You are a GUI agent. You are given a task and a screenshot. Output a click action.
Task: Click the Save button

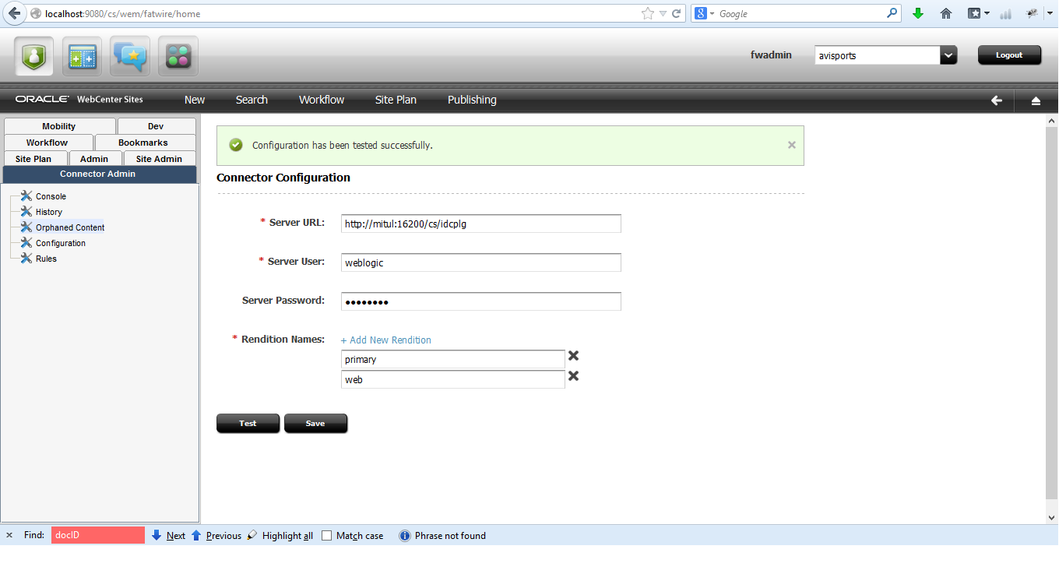click(315, 423)
